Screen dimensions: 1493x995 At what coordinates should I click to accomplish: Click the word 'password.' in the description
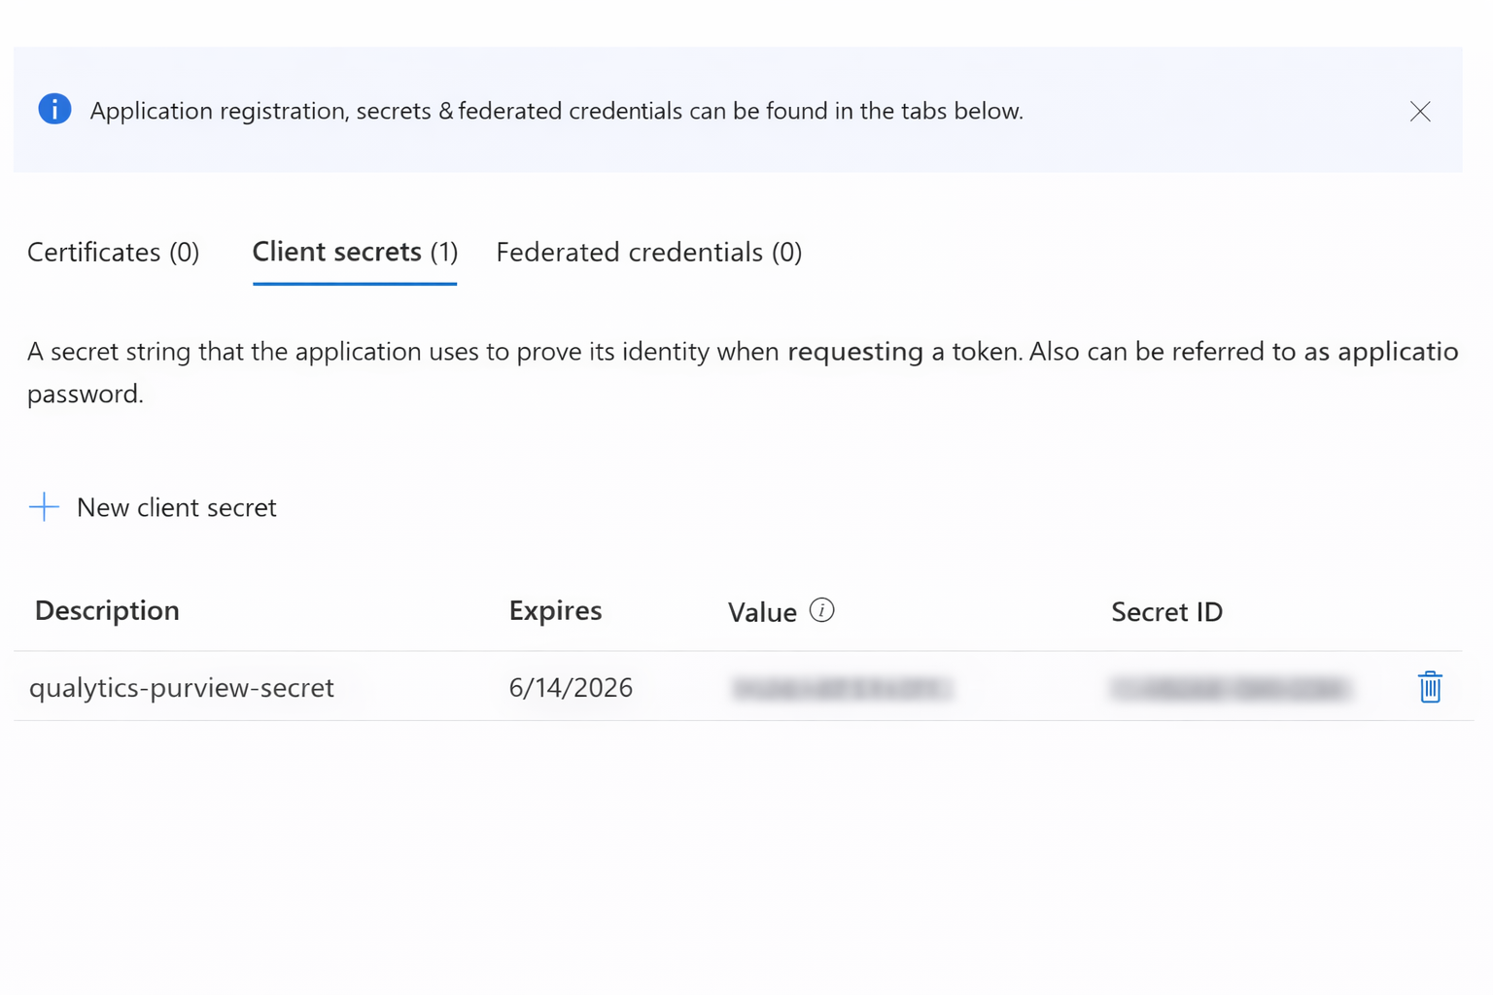[x=86, y=394]
